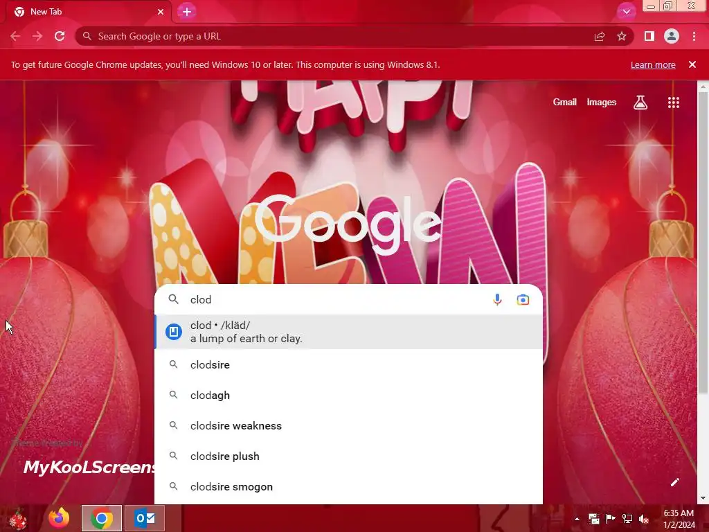The width and height of the screenshot is (709, 532).
Task: Switch to Chrome taskbar icon
Action: pos(102,518)
